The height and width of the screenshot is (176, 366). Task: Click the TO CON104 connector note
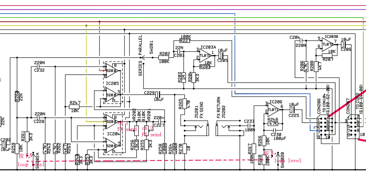(324, 102)
